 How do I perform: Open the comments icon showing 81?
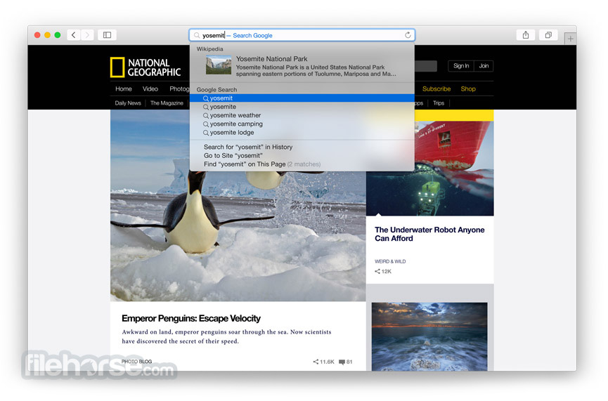coord(342,362)
